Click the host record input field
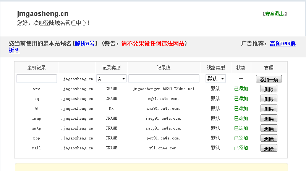306x171 pixels. pos(37,79)
